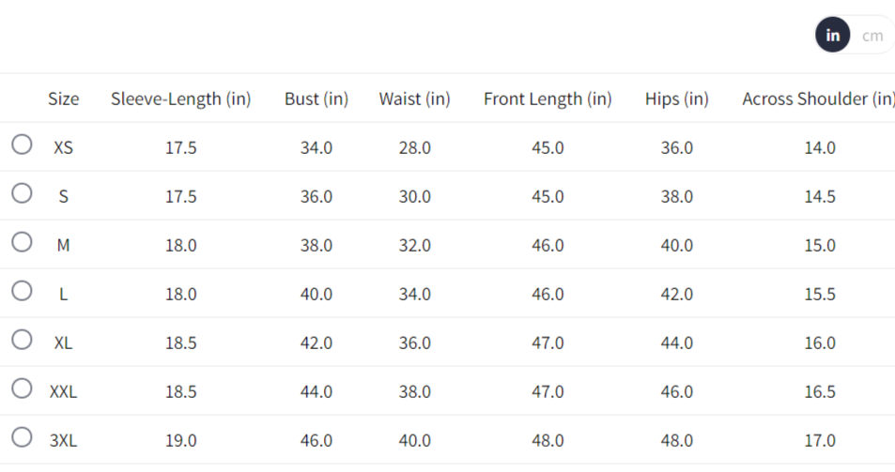Click the Hips (in) column header
This screenshot has width=895, height=472.
click(677, 99)
